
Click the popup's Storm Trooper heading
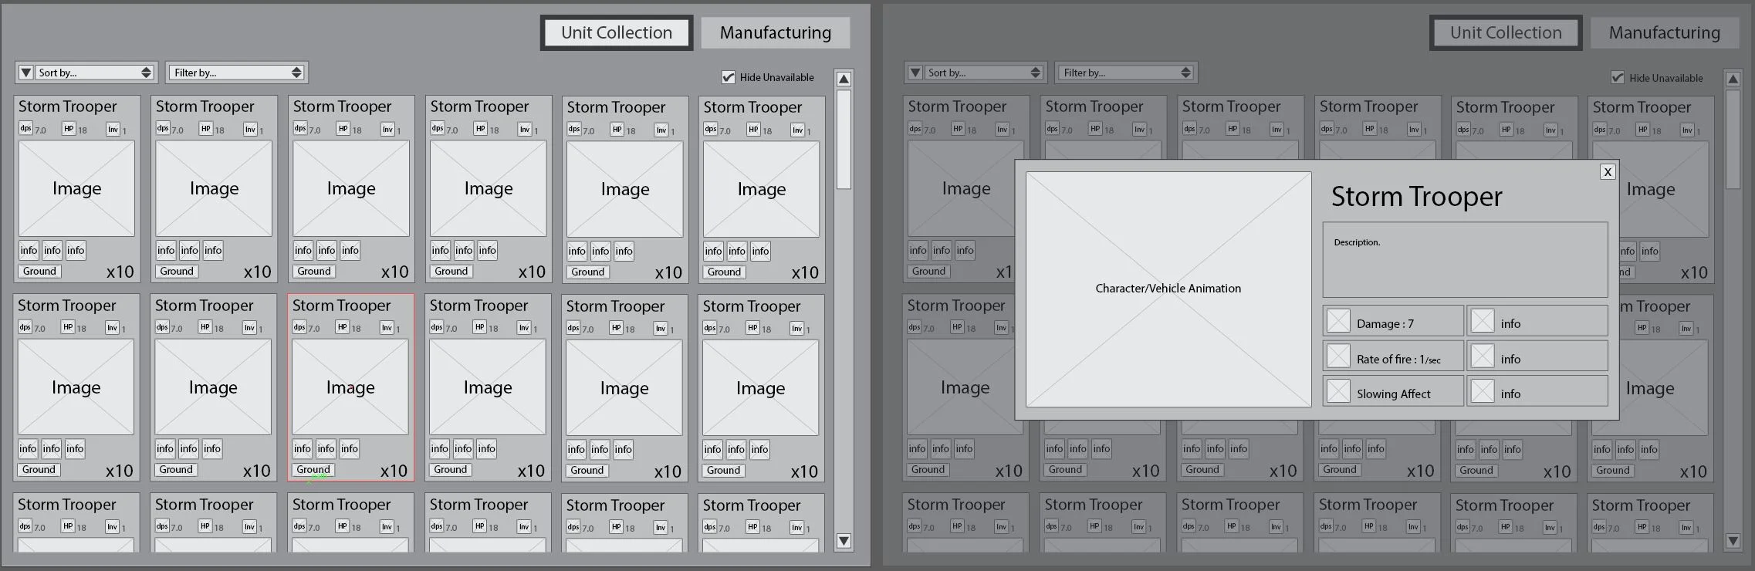[x=1417, y=197]
